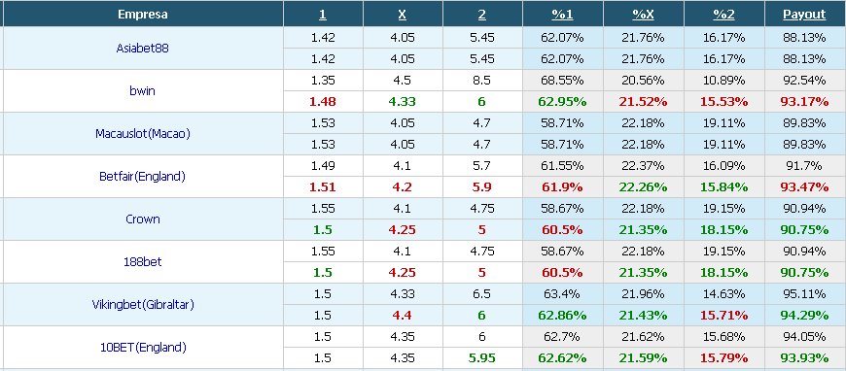Sort by the 1 column header
Image resolution: width=846 pixels, height=371 pixels.
pyautogui.click(x=323, y=15)
